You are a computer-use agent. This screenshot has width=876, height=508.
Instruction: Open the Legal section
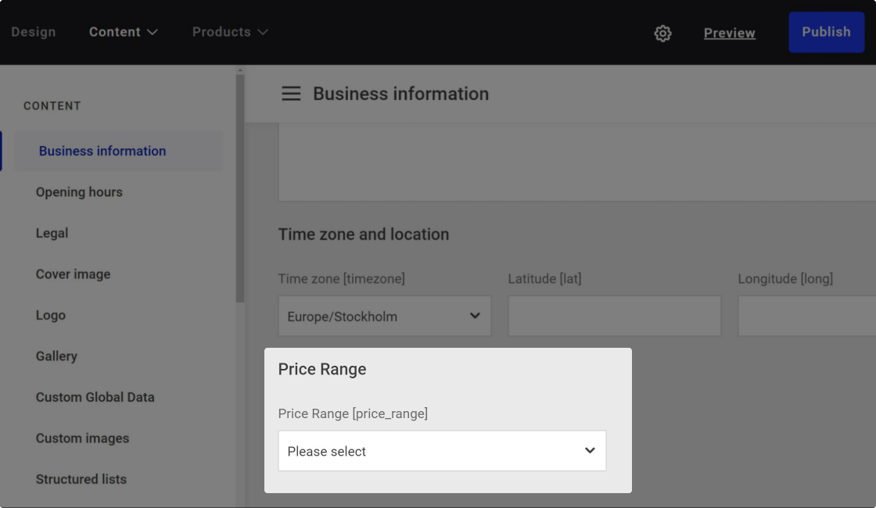52,233
